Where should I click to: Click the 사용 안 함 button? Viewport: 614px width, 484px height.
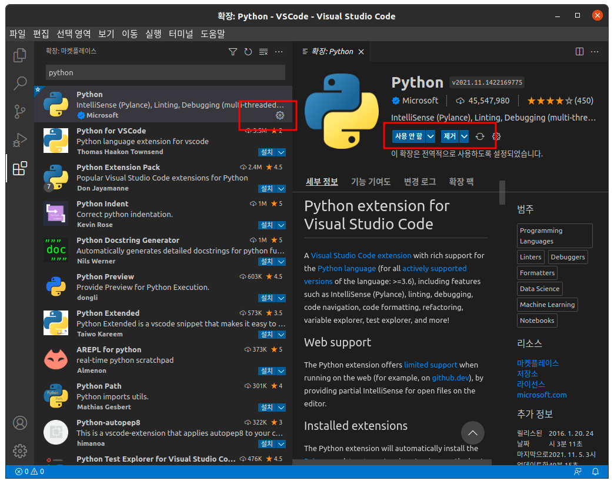pyautogui.click(x=408, y=136)
